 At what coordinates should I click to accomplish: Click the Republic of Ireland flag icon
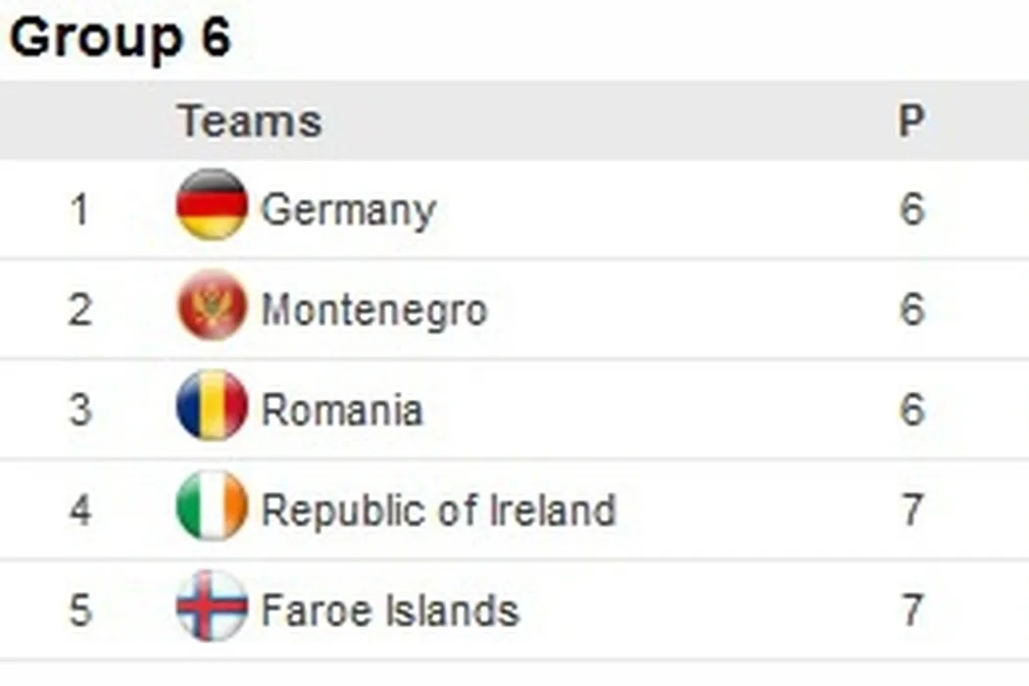click(212, 506)
